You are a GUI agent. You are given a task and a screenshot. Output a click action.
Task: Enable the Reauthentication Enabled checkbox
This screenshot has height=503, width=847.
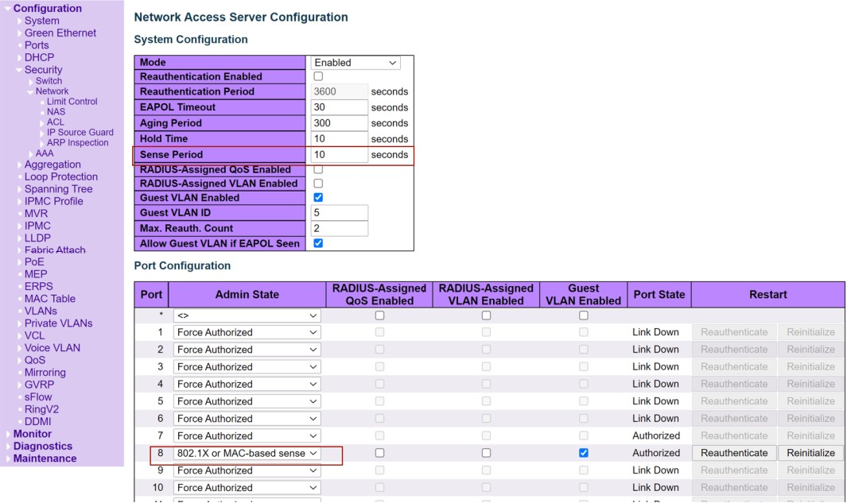pyautogui.click(x=317, y=76)
